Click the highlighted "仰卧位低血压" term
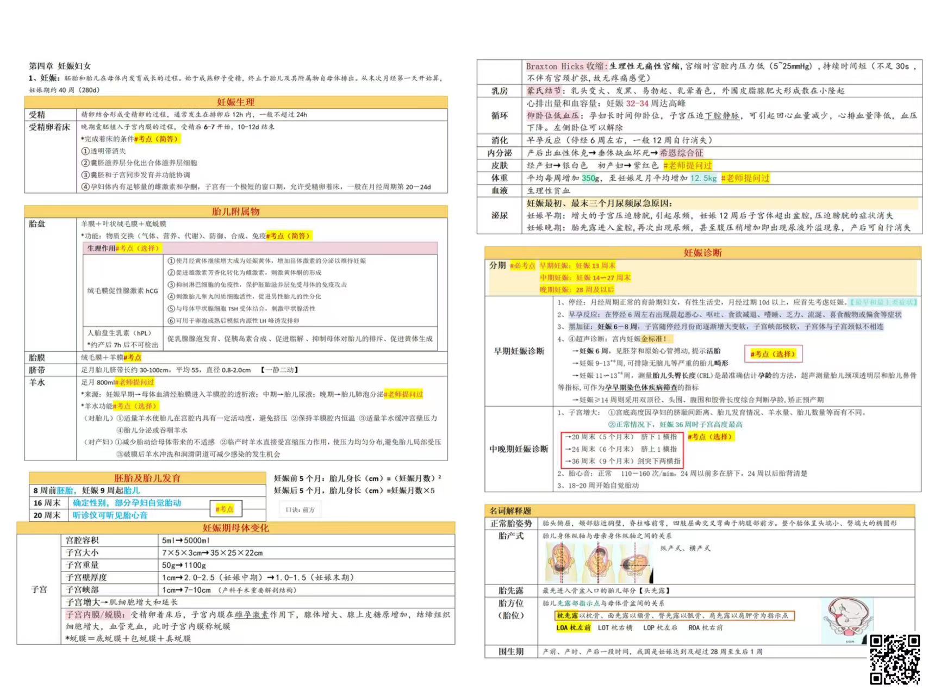The width and height of the screenshot is (928, 696). (553, 115)
